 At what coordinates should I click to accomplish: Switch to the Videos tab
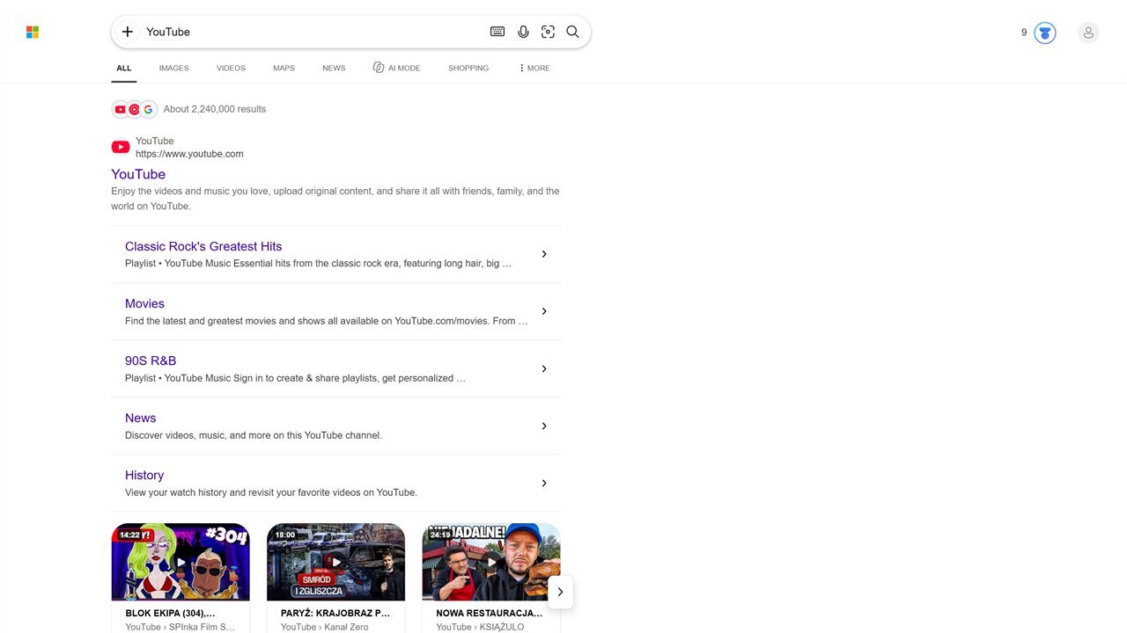[231, 68]
